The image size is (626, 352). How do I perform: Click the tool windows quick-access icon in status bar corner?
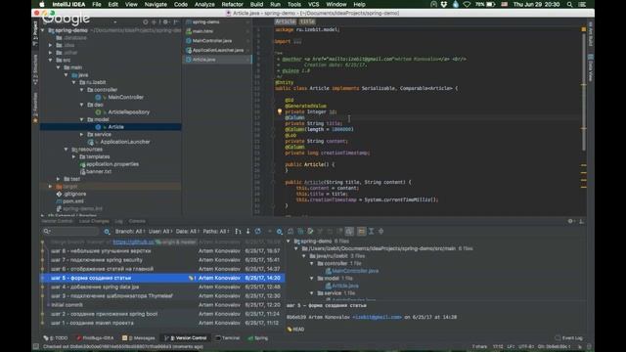tap(35, 346)
